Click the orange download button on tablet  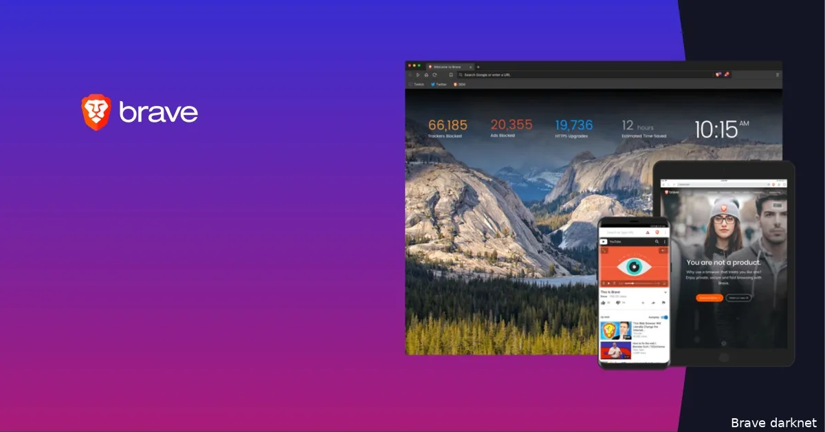709,297
